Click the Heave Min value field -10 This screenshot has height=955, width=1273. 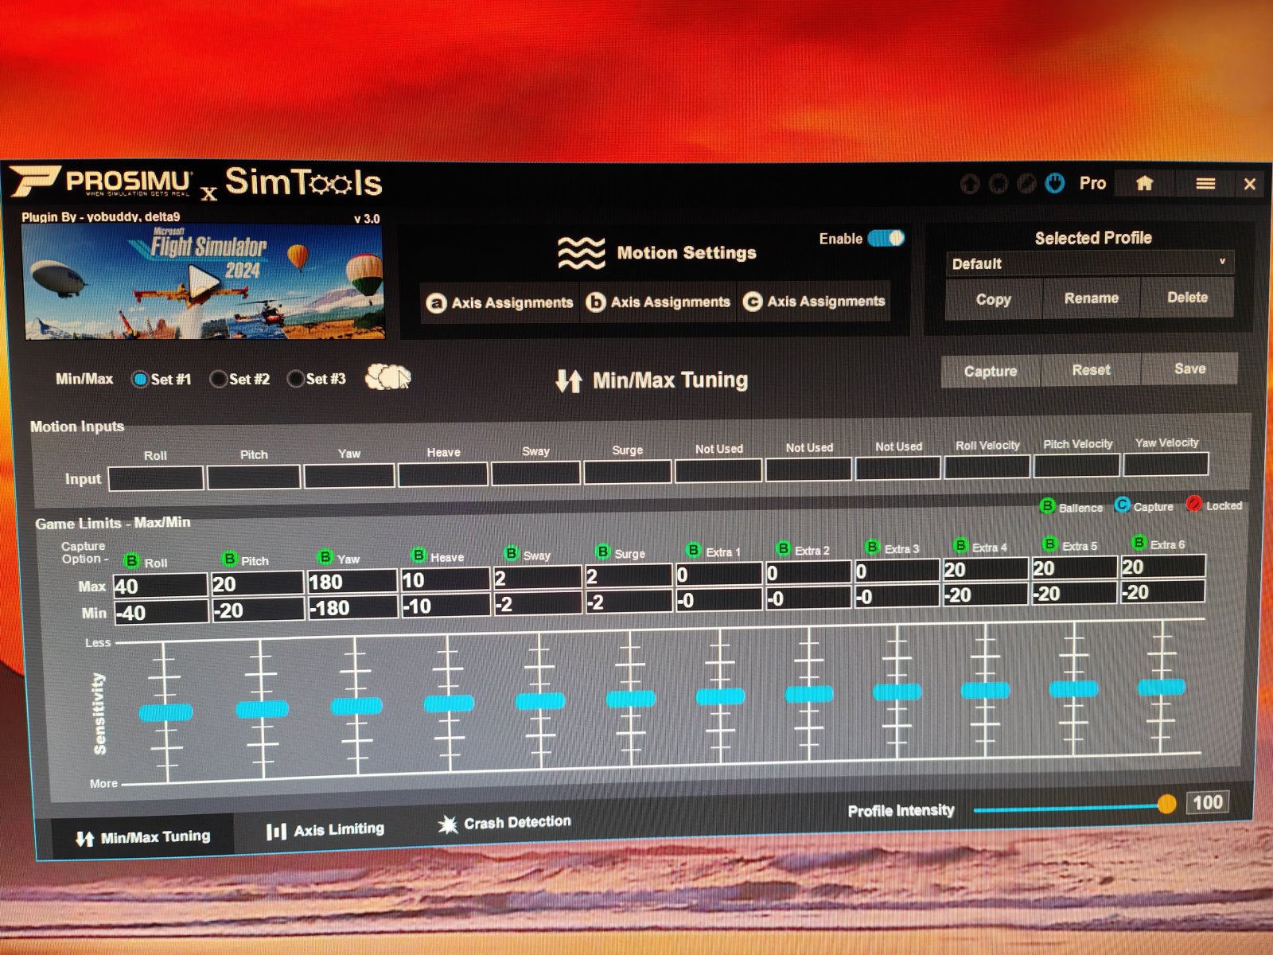point(445,606)
